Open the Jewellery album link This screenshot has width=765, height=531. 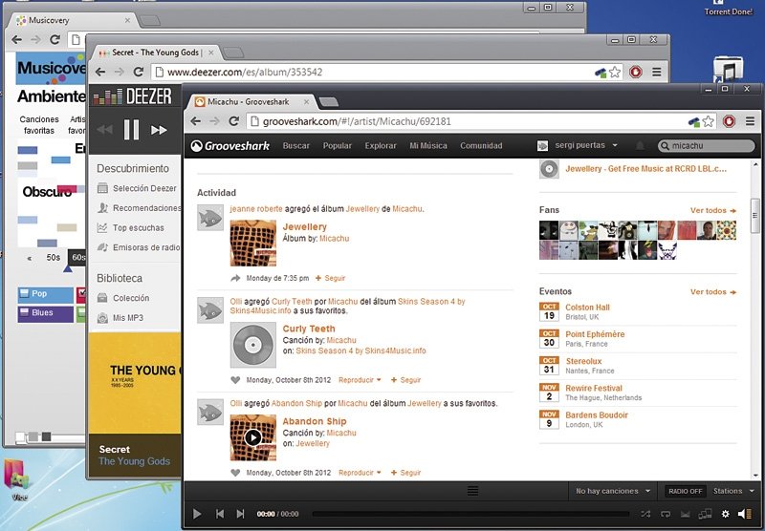tap(304, 226)
